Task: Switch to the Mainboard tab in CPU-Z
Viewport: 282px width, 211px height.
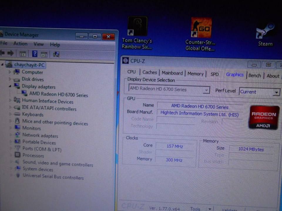Action: tap(172, 73)
